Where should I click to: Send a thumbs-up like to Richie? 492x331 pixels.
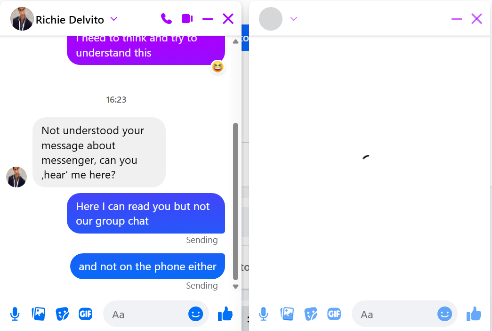click(226, 314)
